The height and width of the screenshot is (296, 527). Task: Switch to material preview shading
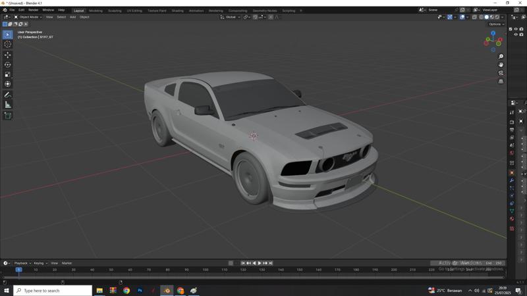tap(491, 17)
